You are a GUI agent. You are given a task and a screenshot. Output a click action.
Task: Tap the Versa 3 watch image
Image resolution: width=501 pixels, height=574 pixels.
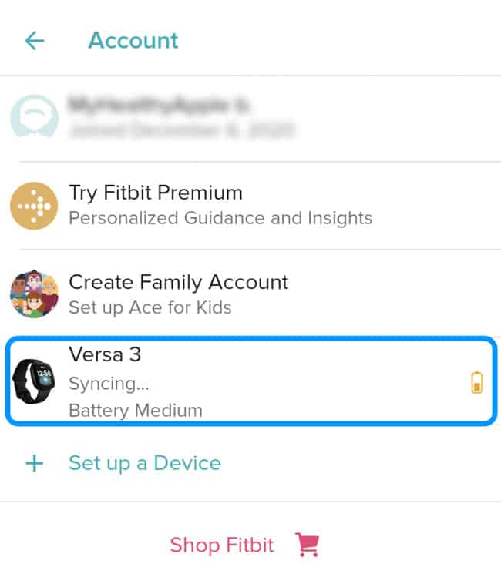click(x=34, y=381)
